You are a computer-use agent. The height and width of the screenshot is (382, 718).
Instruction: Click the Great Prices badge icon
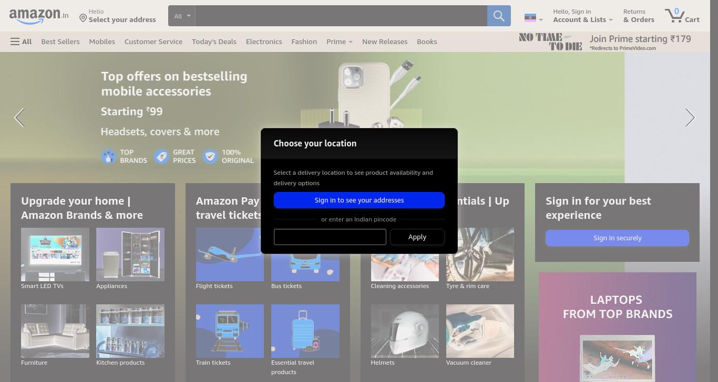tap(162, 156)
